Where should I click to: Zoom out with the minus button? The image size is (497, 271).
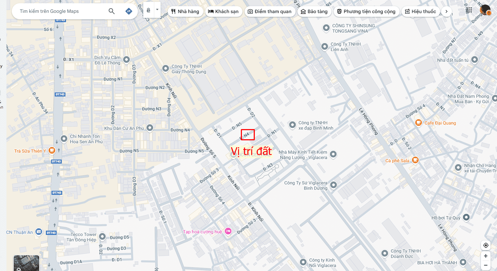[486, 265]
